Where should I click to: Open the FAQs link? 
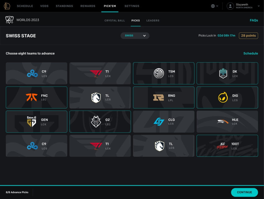click(254, 20)
